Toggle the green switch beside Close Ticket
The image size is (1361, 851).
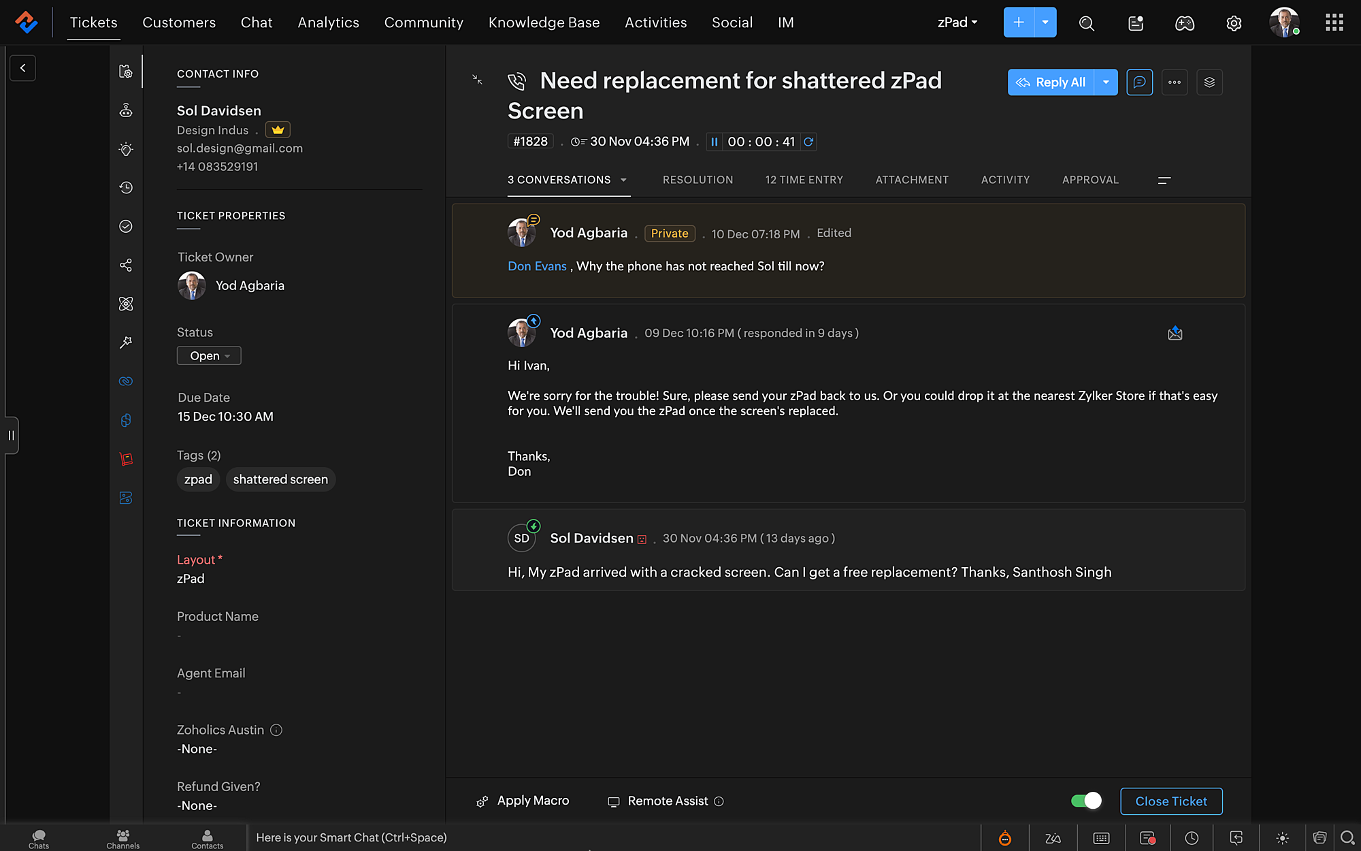tap(1086, 801)
